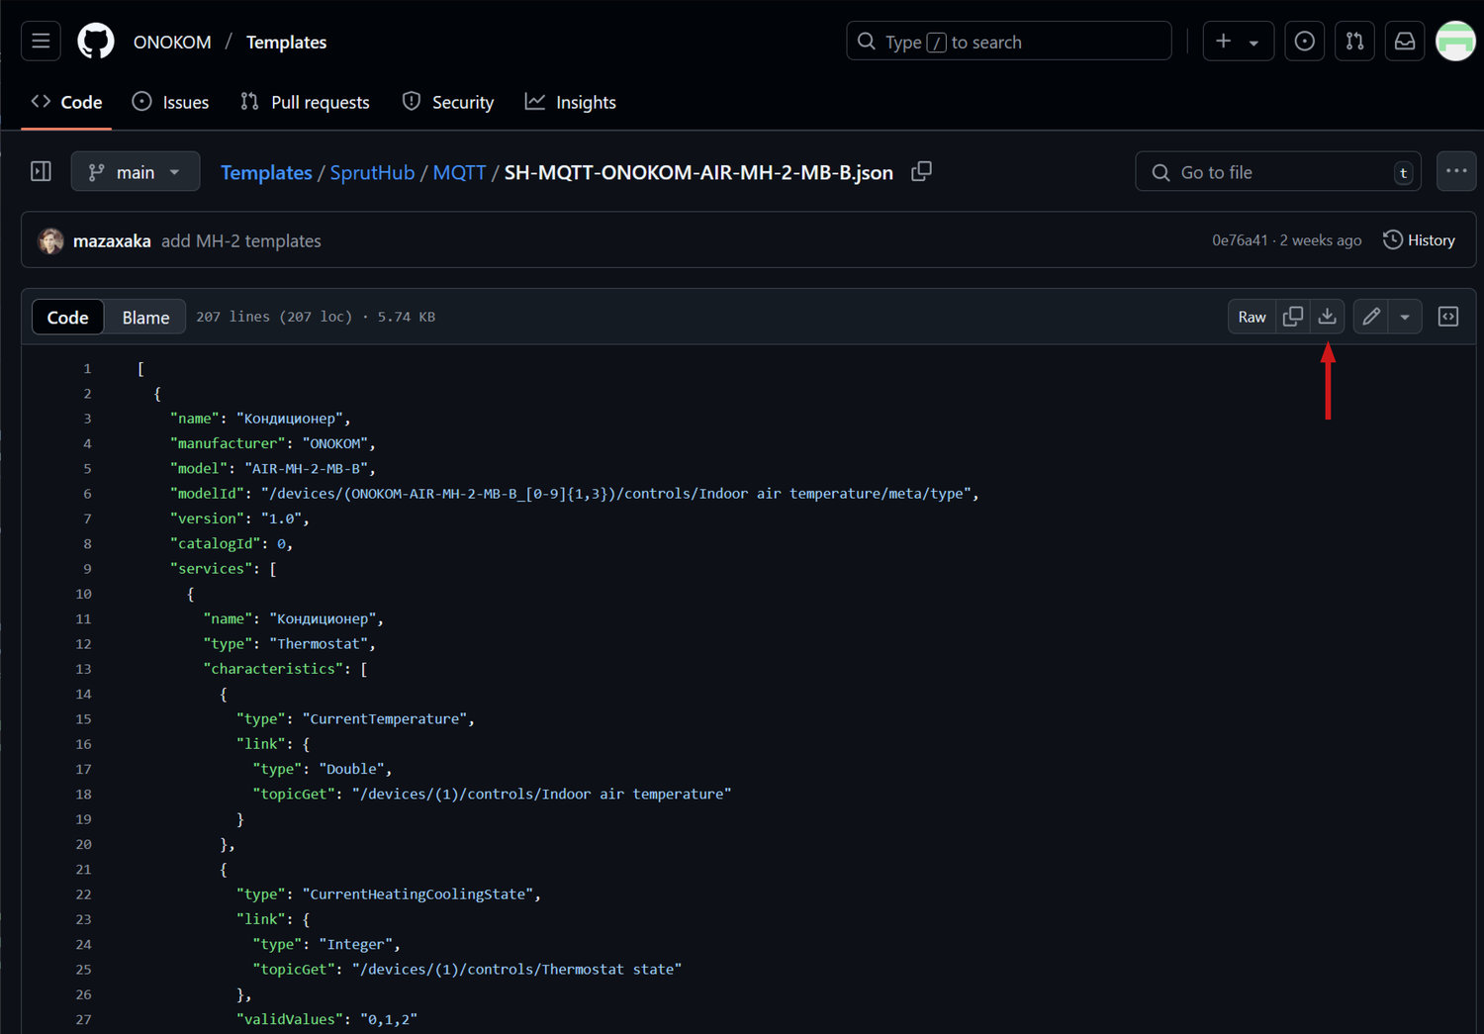
Task: Click "CurrentHeatingCoolingState" text in code
Action: [419, 893]
